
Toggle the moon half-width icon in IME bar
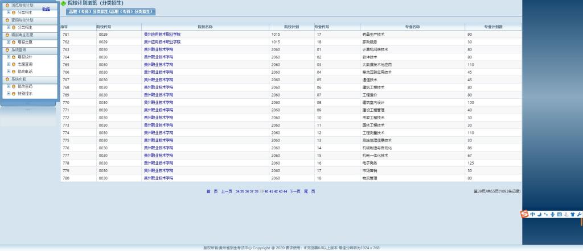coord(539,214)
